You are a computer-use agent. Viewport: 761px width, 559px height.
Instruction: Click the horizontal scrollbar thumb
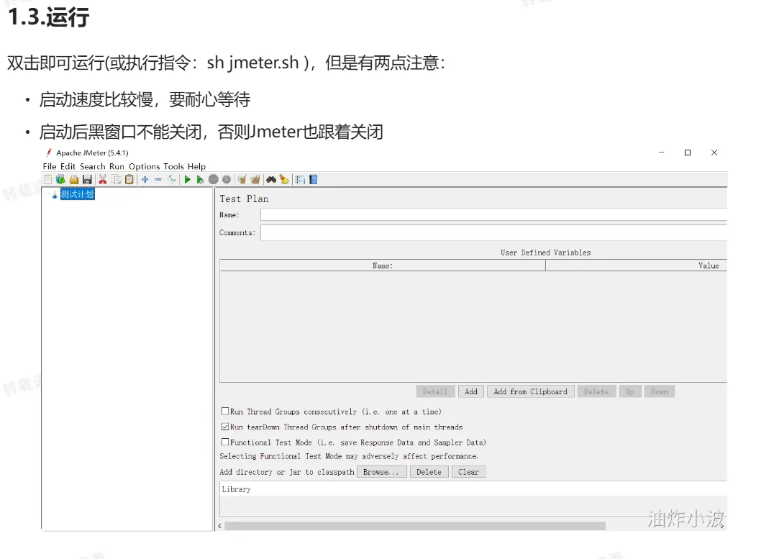(x=415, y=526)
